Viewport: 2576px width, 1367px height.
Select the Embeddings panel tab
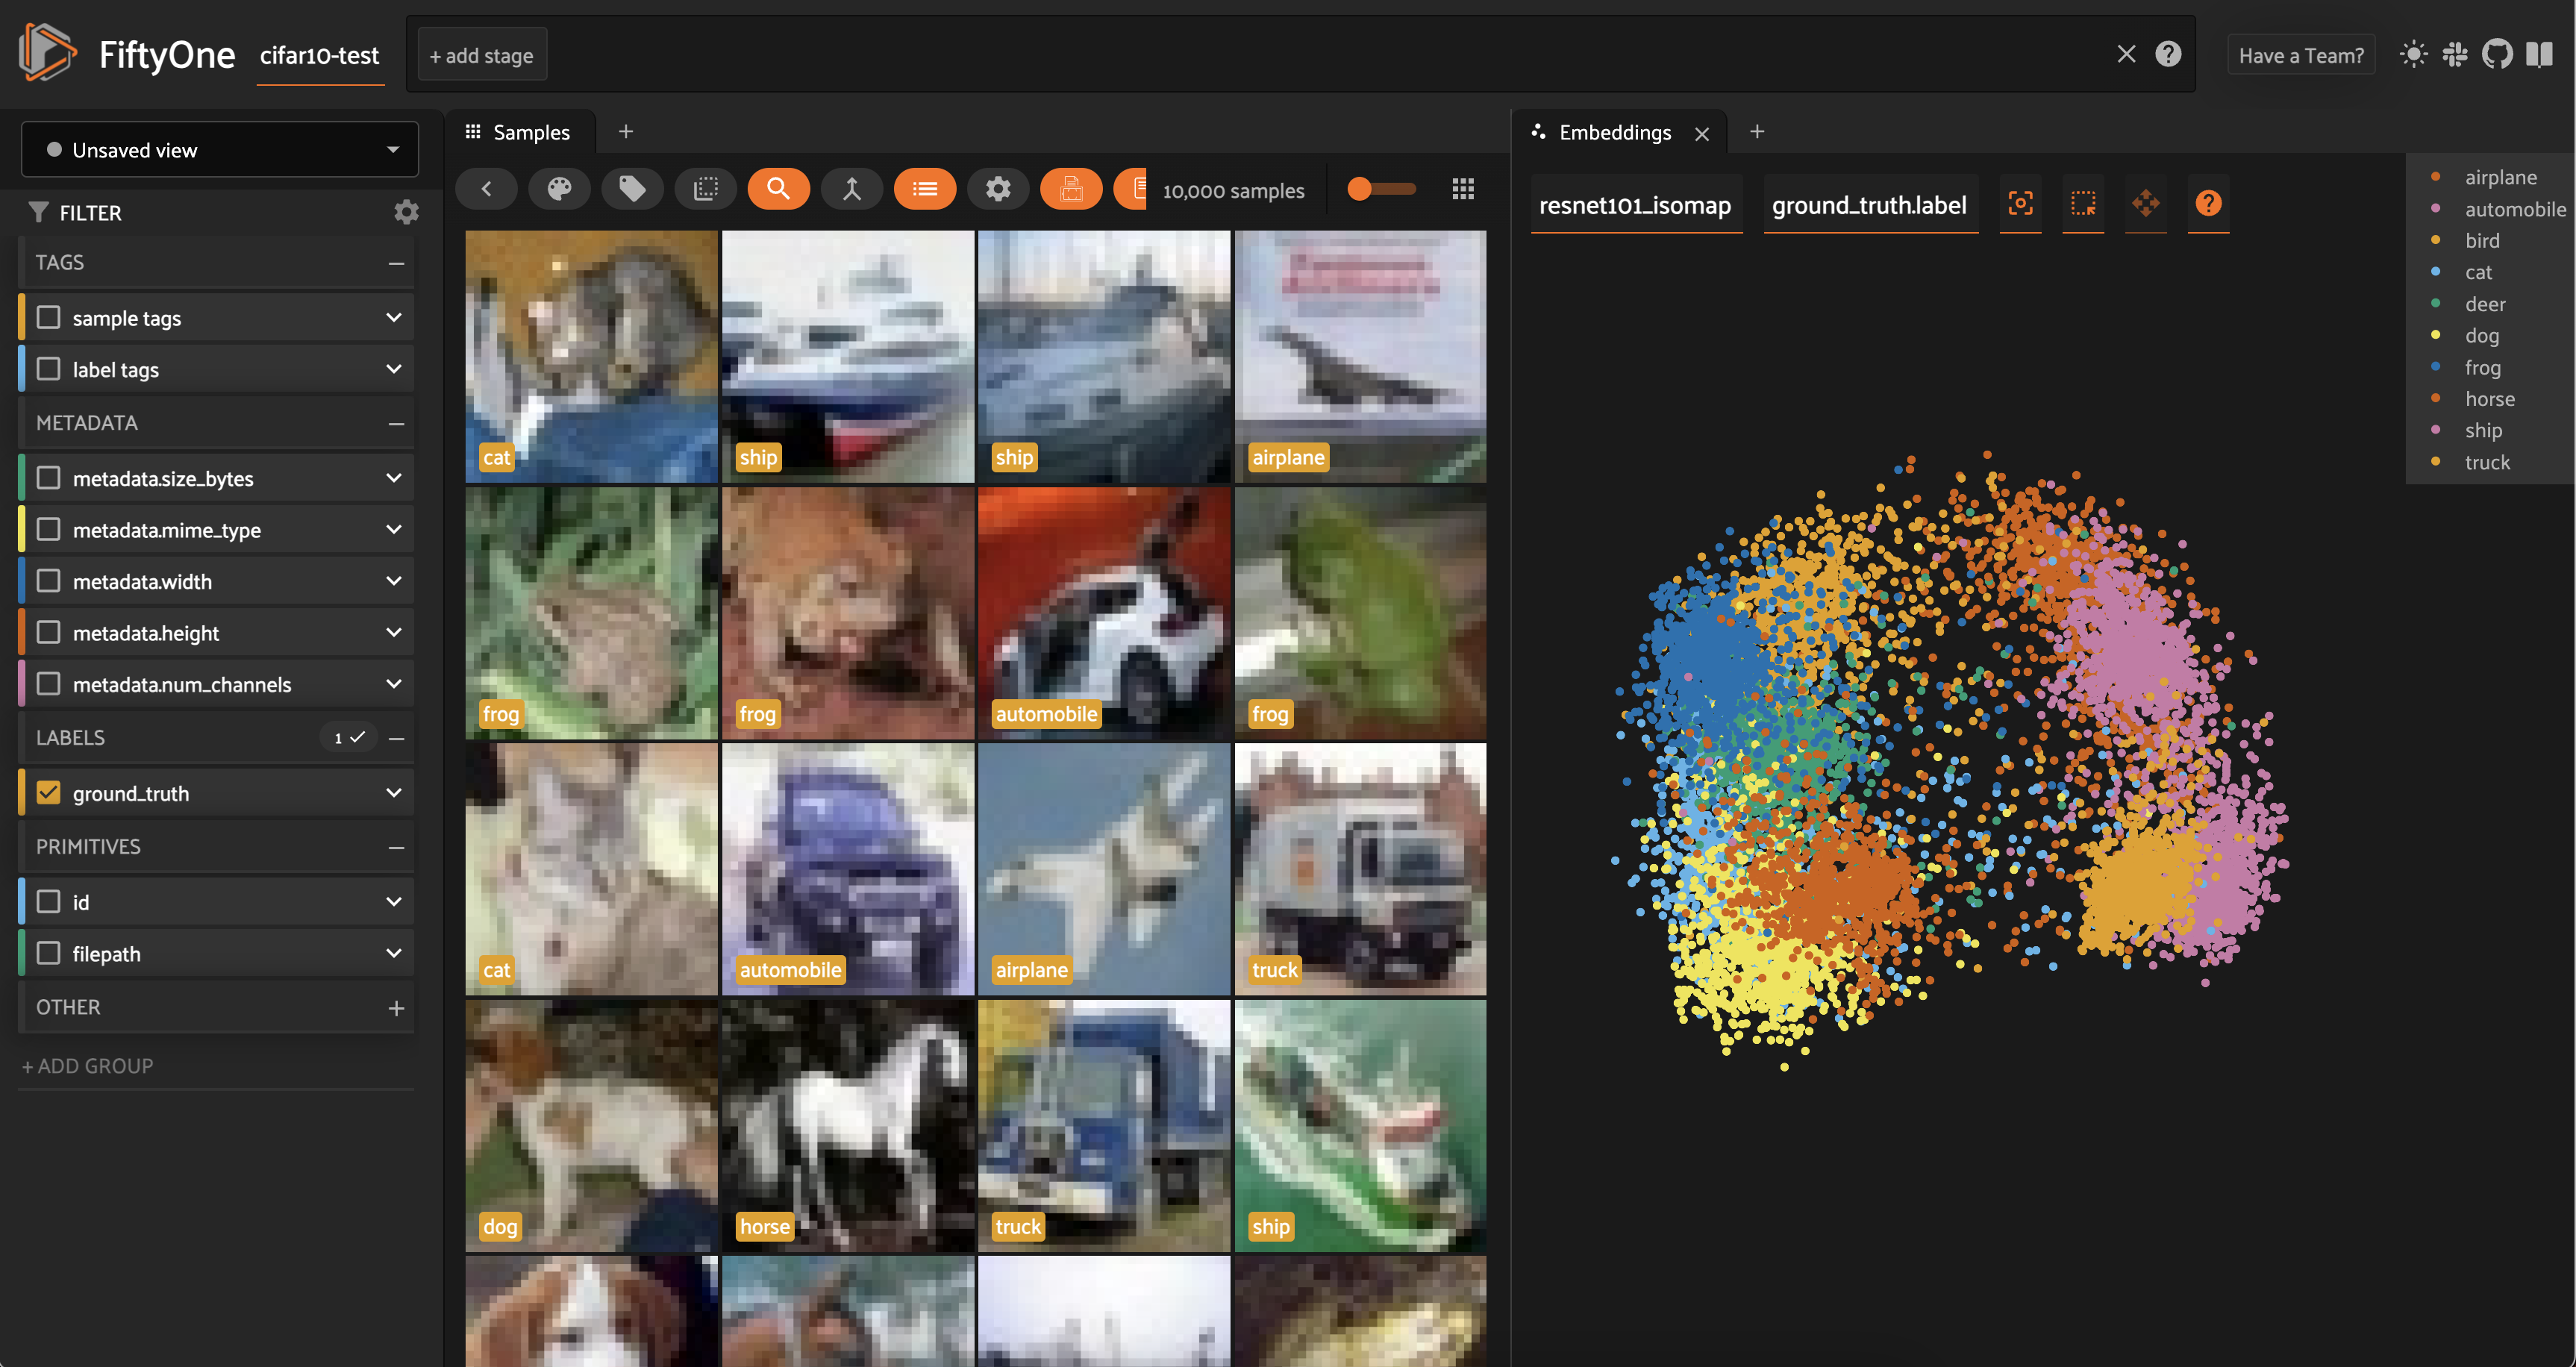click(1613, 132)
